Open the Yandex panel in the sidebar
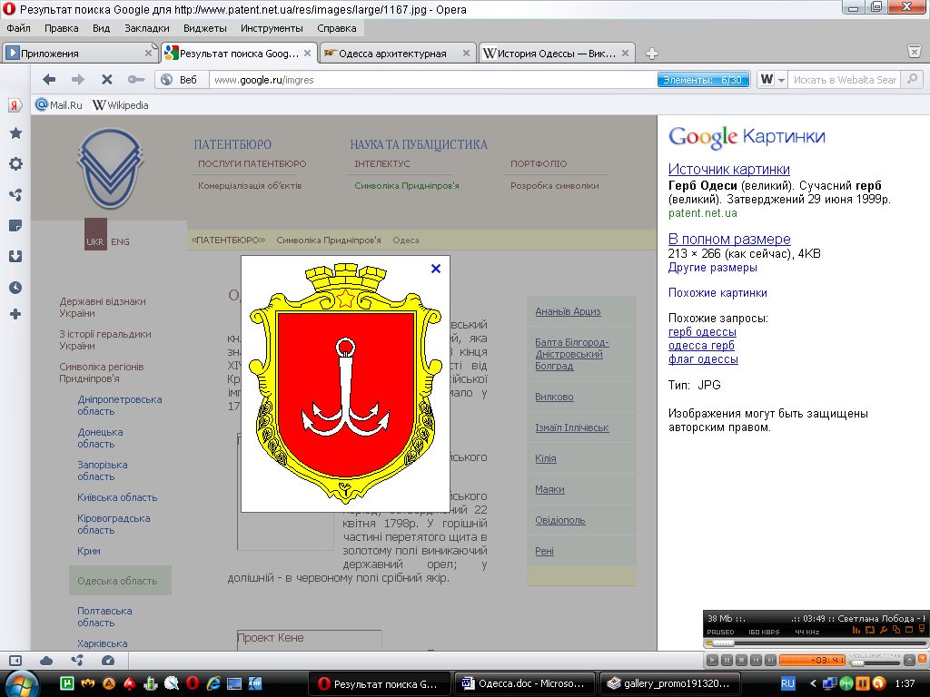930x697 pixels. (15, 105)
